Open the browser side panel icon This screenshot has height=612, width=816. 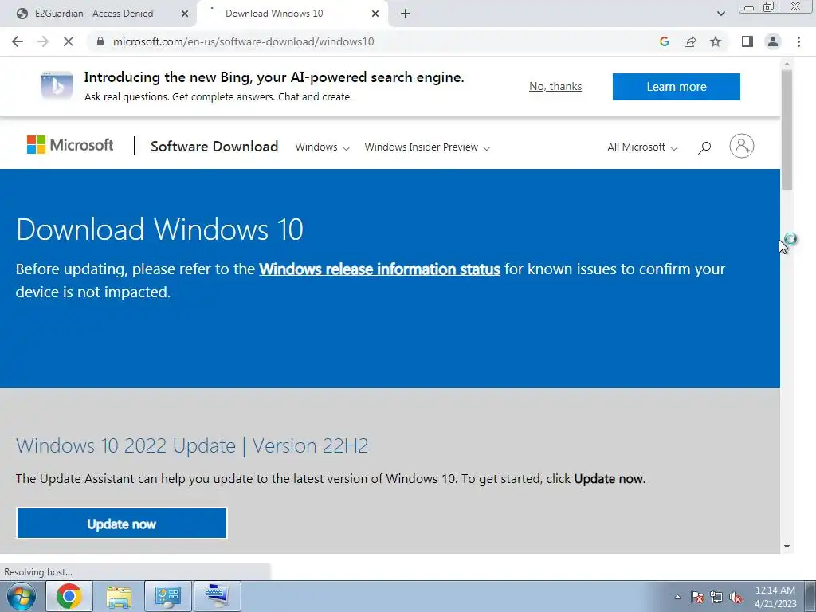click(747, 41)
